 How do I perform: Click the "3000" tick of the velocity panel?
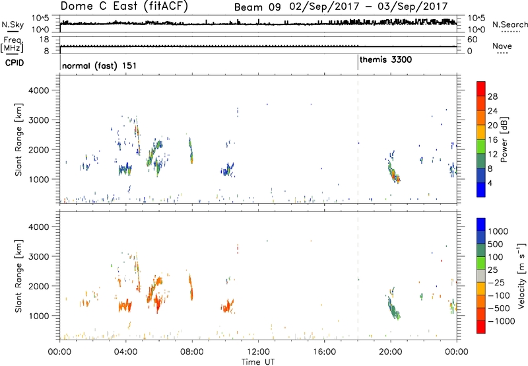click(x=38, y=256)
